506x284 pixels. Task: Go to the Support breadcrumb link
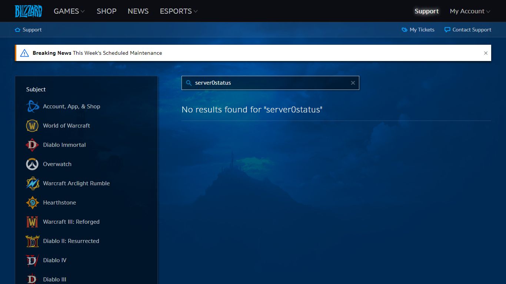(x=32, y=30)
